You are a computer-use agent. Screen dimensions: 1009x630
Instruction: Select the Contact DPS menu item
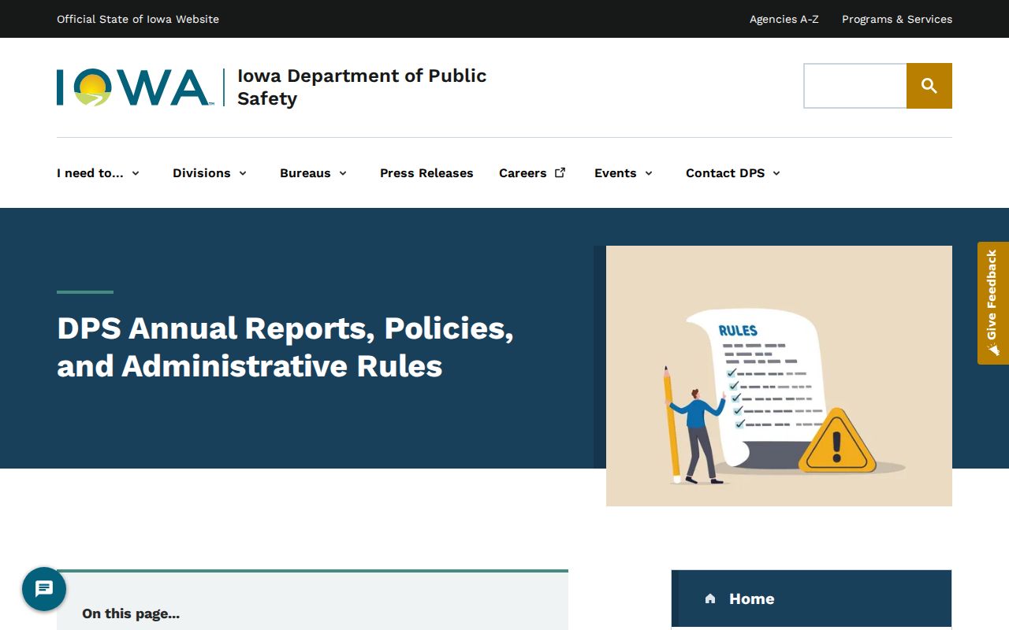[725, 173]
